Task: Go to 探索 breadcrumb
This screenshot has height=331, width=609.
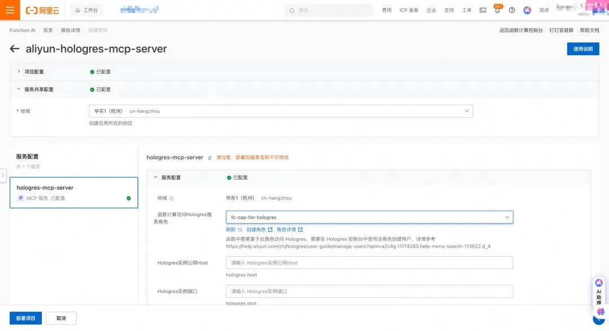Action: 48,30
